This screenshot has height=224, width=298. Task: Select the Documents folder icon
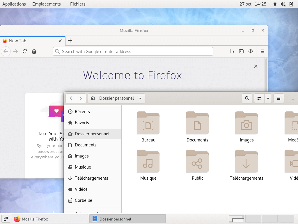(197, 123)
